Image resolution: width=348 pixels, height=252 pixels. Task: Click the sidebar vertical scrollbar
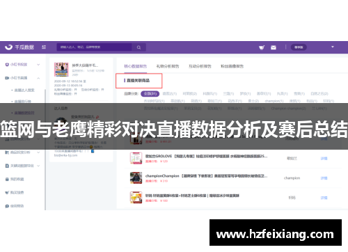click(x=45, y=150)
